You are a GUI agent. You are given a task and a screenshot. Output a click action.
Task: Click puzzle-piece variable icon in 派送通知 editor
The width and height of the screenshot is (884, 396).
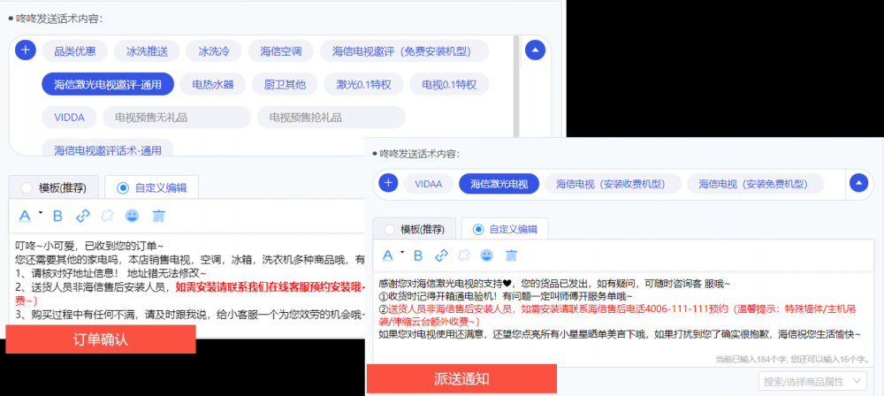pyautogui.click(x=463, y=255)
